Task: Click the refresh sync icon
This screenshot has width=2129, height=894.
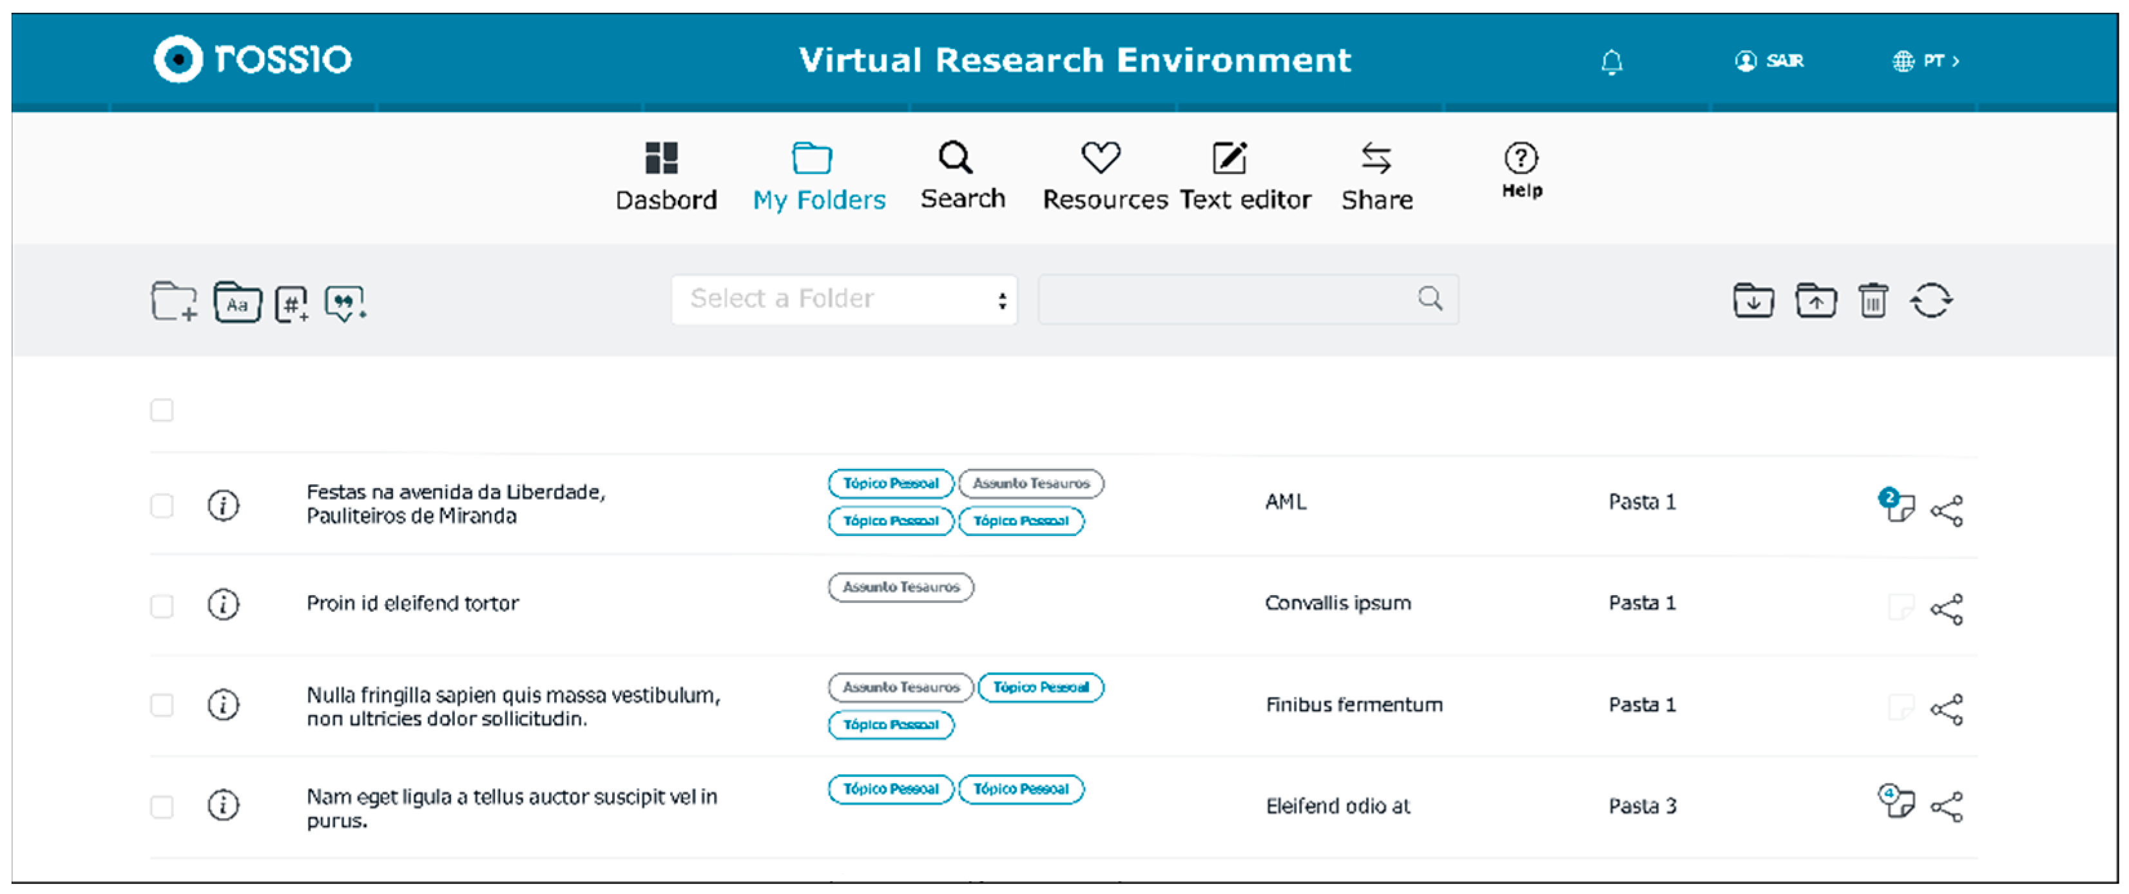Action: click(1931, 301)
